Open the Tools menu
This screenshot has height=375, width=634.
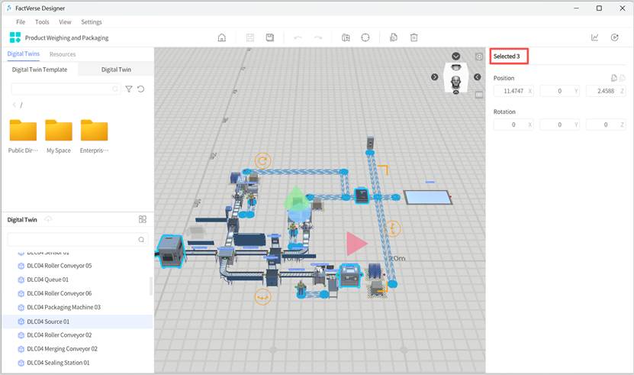click(x=42, y=22)
